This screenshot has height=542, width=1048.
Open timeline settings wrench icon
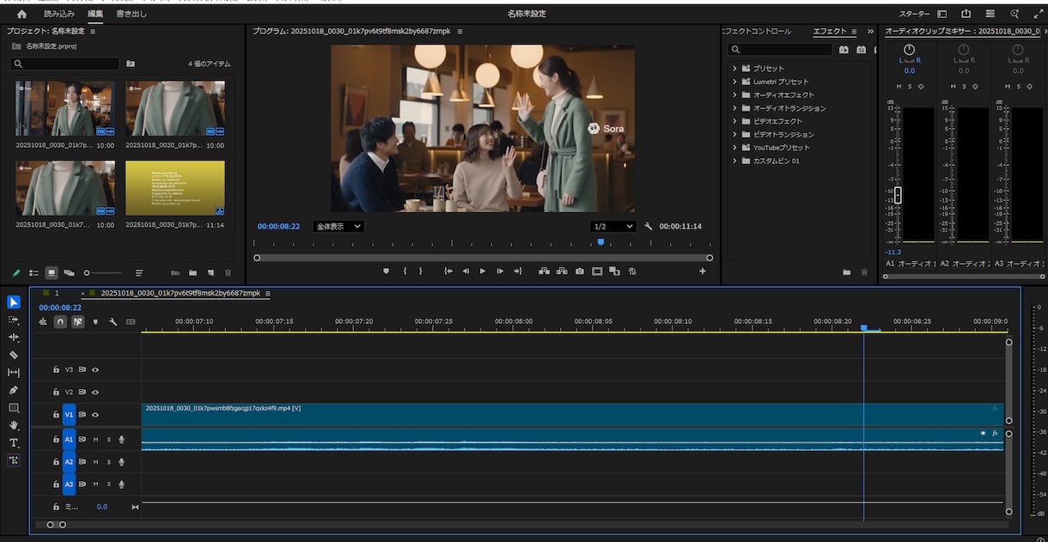click(x=113, y=321)
